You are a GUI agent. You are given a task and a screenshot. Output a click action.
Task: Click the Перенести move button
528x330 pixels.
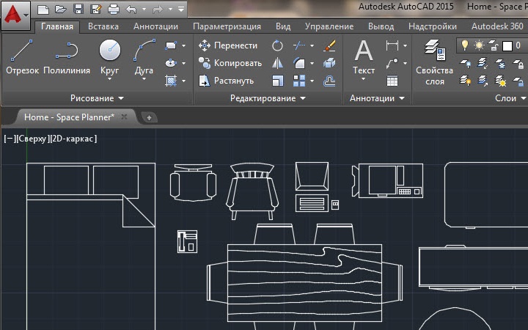tap(228, 45)
